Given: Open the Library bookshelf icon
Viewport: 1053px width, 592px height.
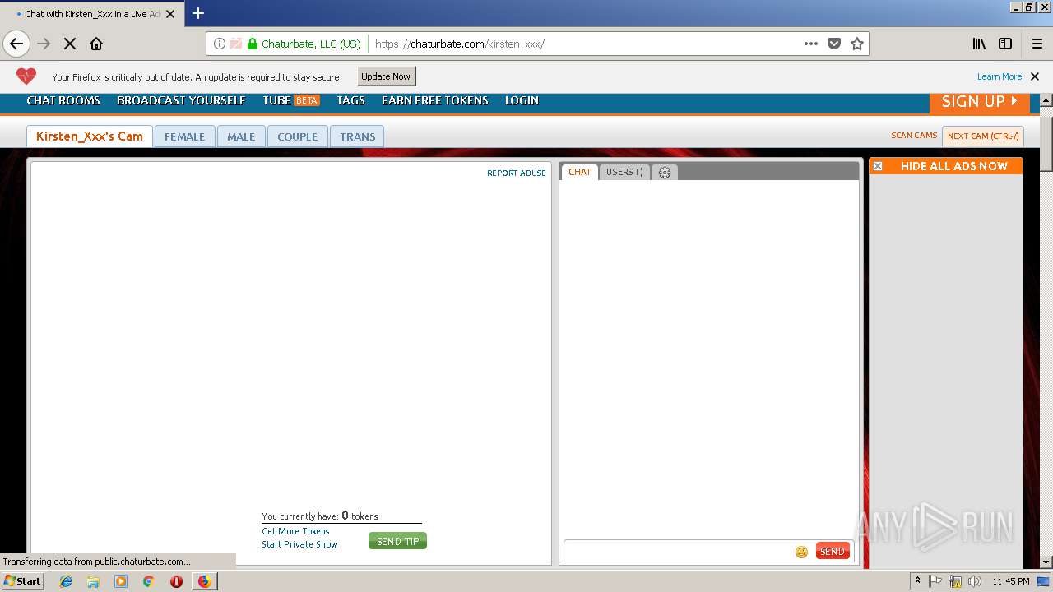Looking at the screenshot, I should (x=979, y=44).
